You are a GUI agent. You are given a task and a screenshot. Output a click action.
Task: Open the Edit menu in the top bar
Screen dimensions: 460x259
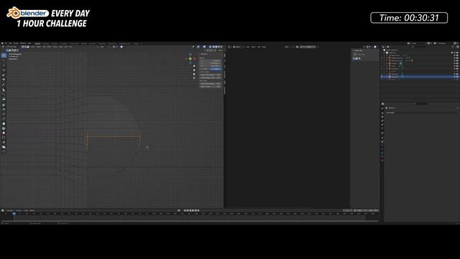(x=10, y=43)
